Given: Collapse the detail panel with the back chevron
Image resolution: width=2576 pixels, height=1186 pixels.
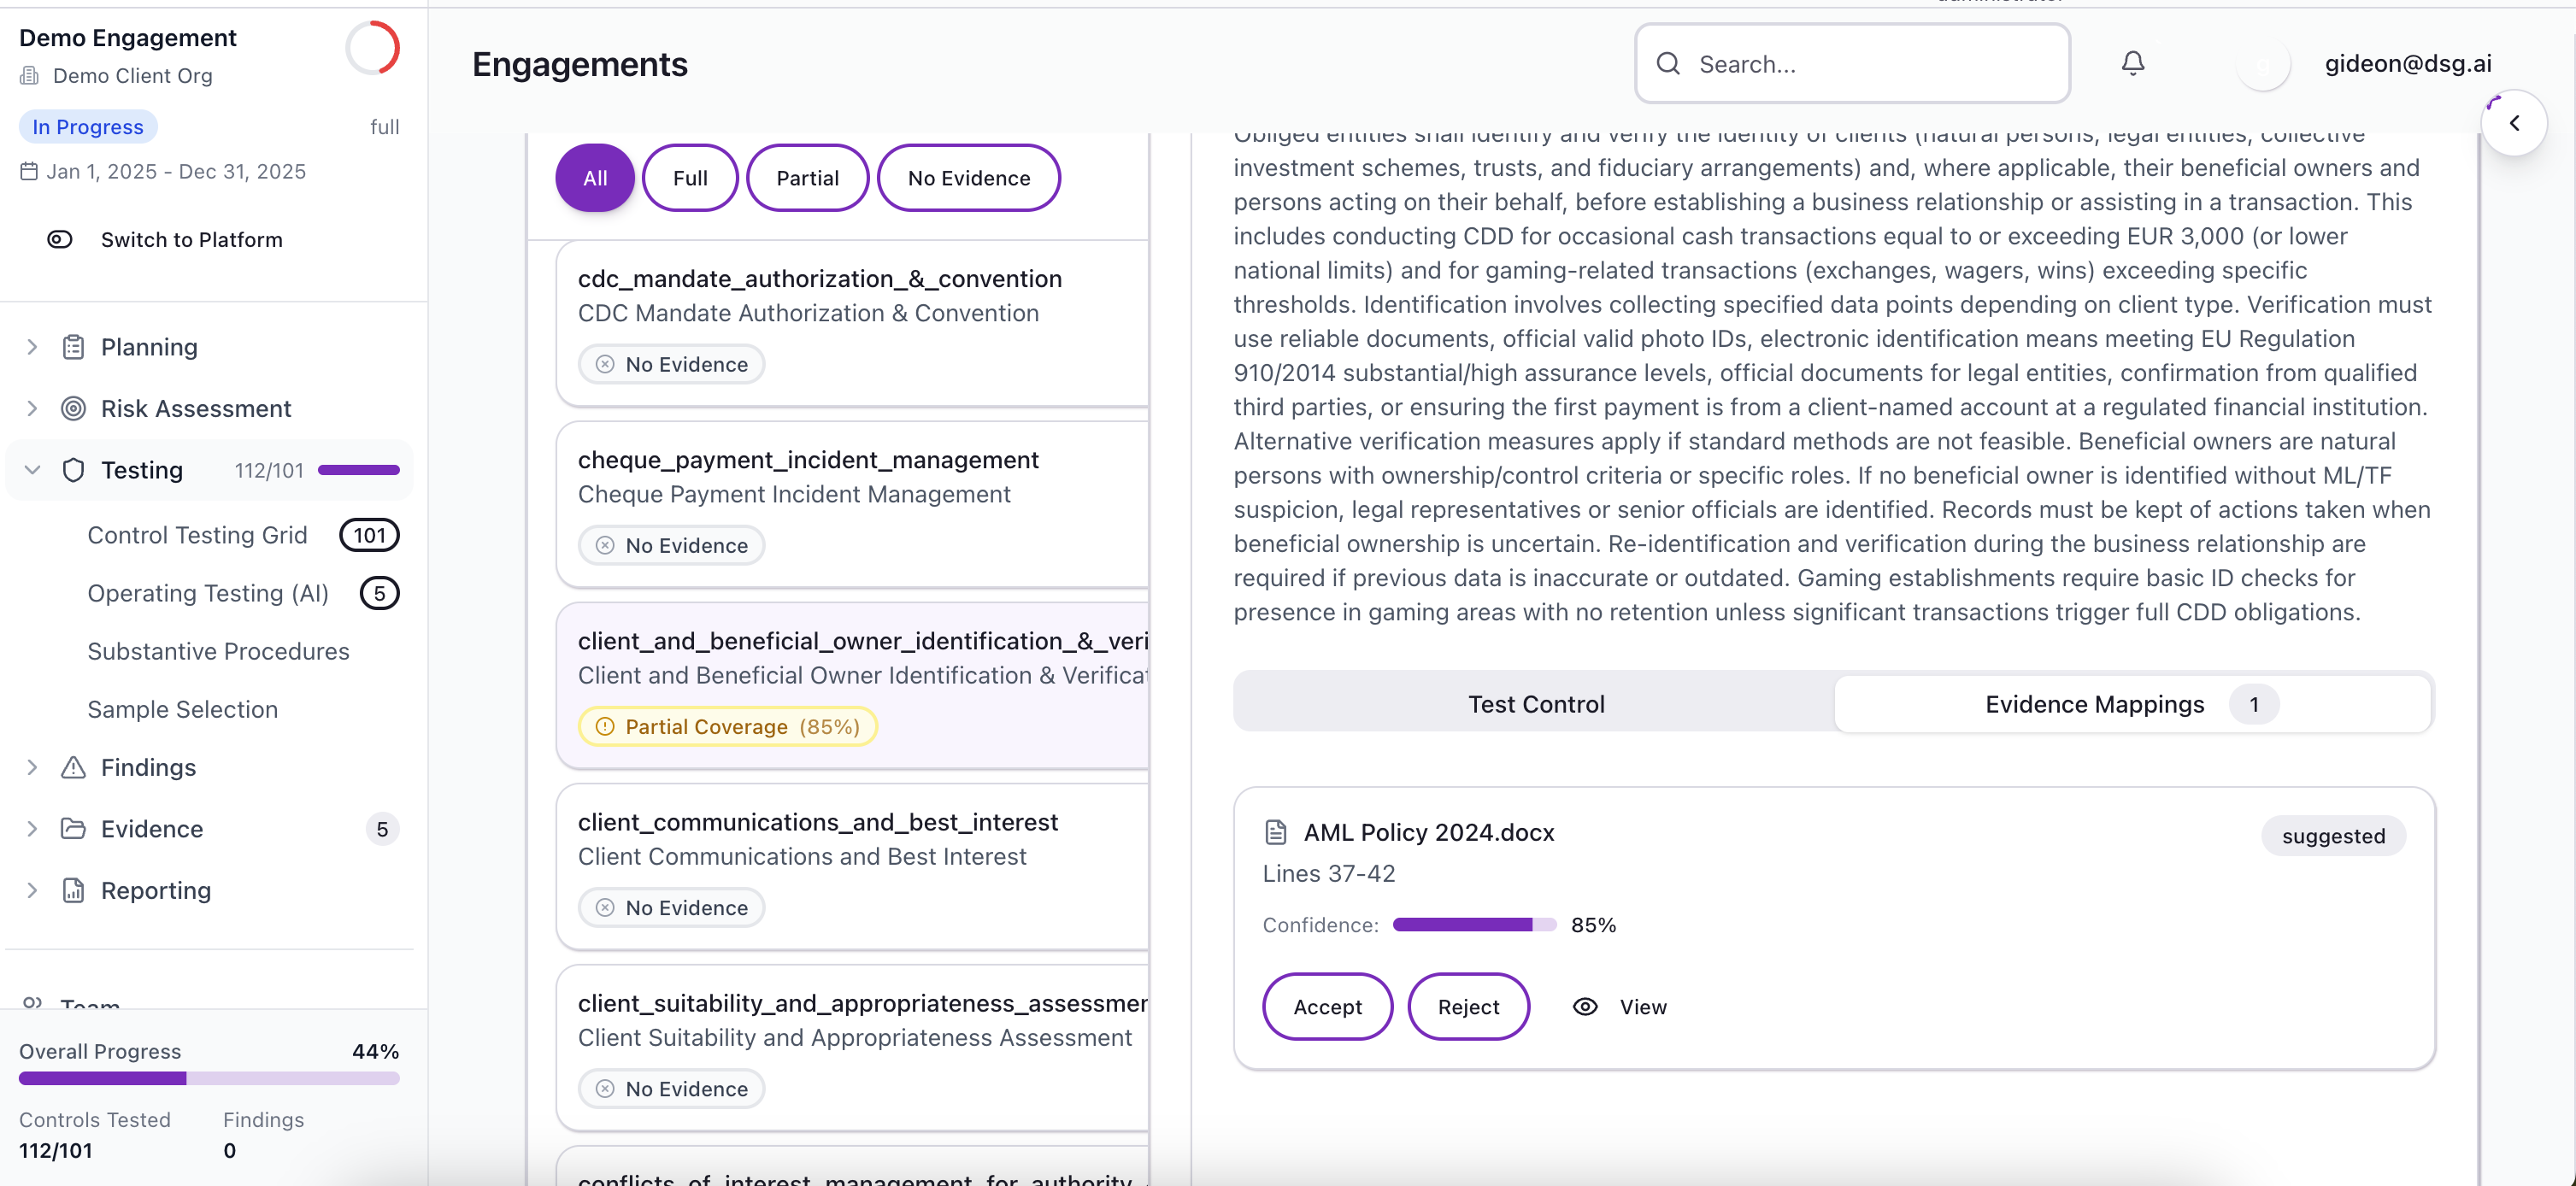Looking at the screenshot, I should click(x=2514, y=123).
